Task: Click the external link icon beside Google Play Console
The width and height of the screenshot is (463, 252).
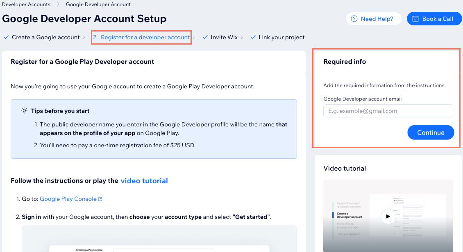Action: [x=100, y=199]
